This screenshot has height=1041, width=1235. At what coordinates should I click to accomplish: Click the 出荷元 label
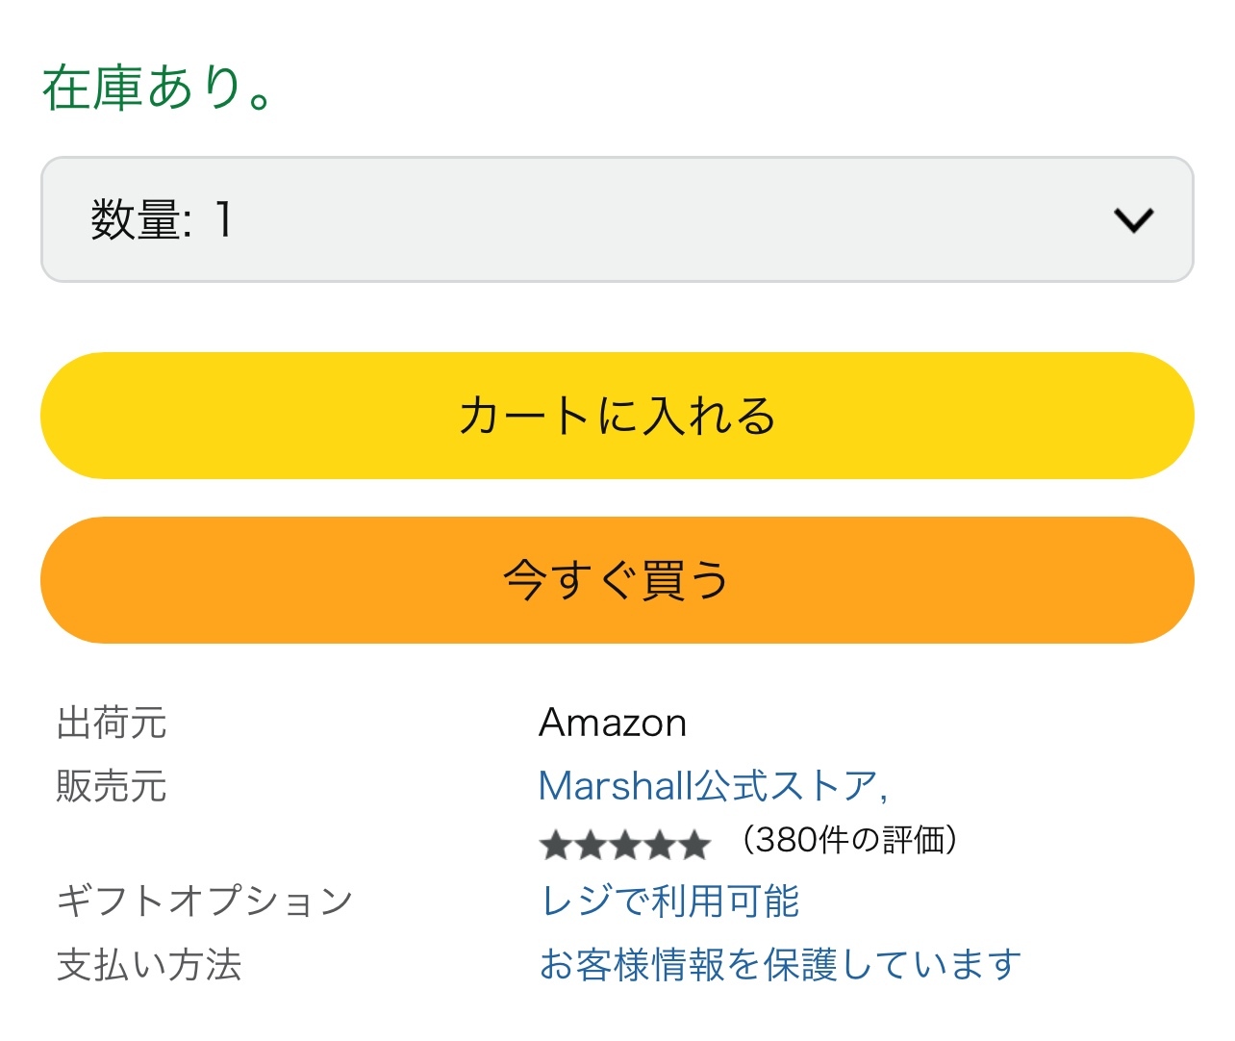(x=112, y=723)
